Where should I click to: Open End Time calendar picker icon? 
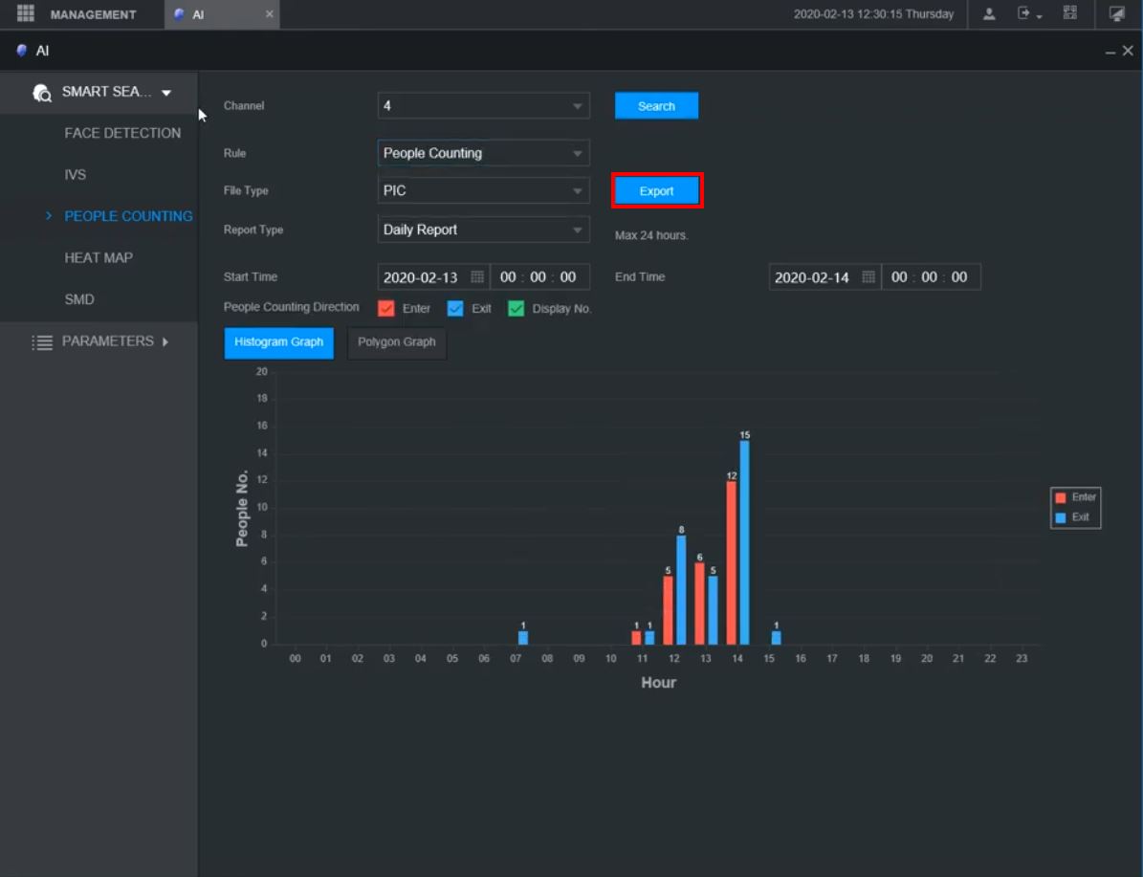click(x=868, y=277)
